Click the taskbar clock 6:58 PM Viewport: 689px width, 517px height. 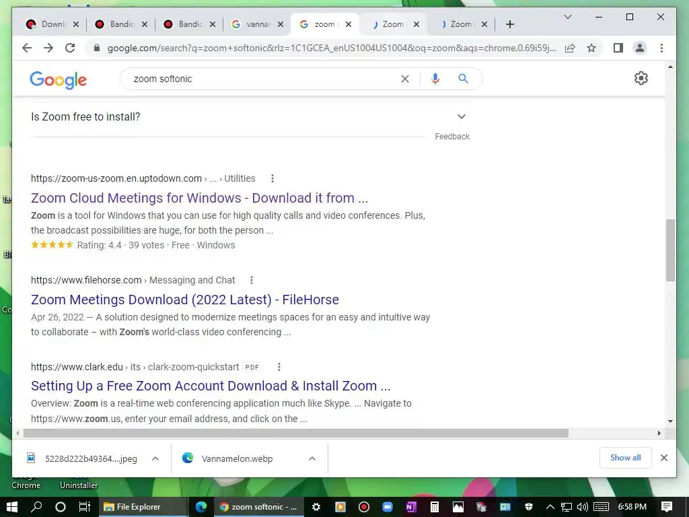point(632,507)
